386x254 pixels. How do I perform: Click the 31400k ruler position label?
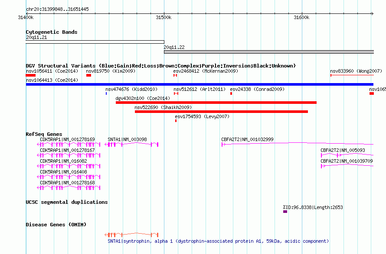point(26,17)
